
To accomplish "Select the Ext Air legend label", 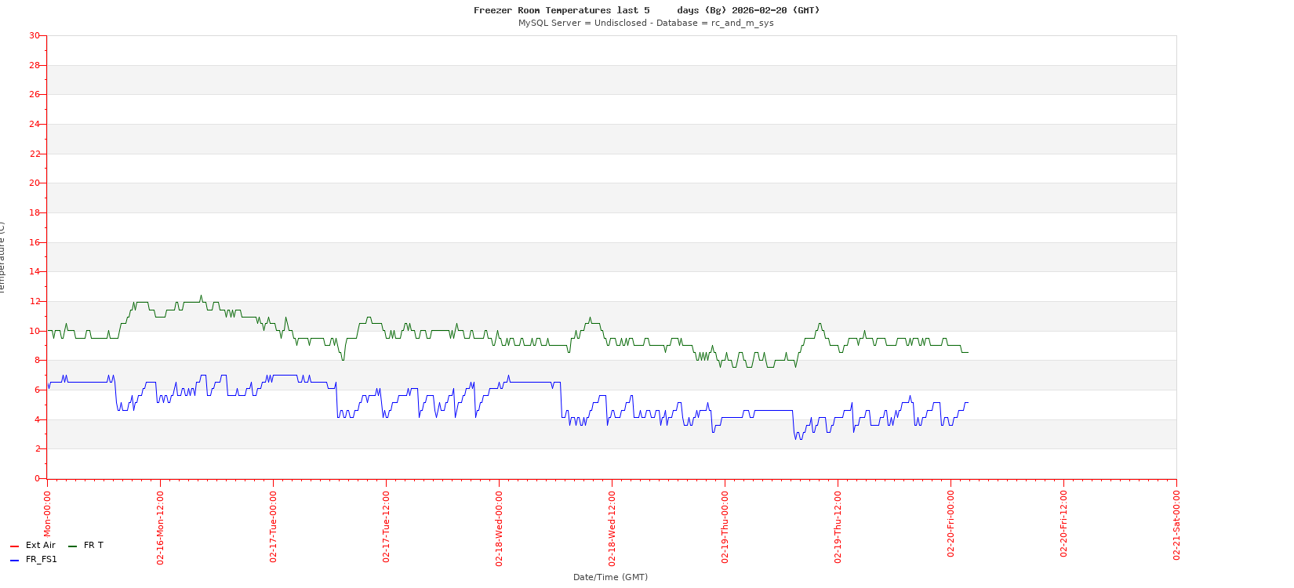I will tap(40, 546).
